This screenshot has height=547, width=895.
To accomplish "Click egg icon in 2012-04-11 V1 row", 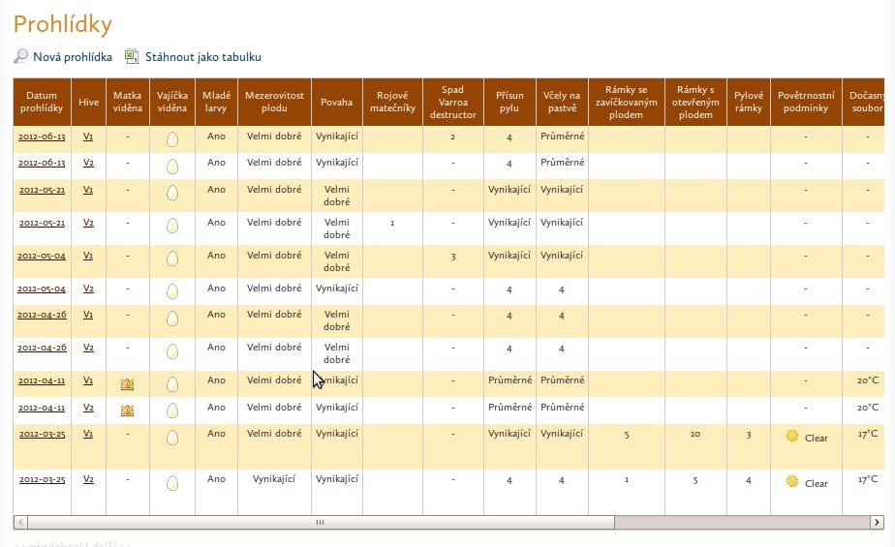I will [x=172, y=384].
